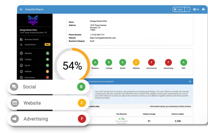Open the hamburger menu icon

coord(21,10)
